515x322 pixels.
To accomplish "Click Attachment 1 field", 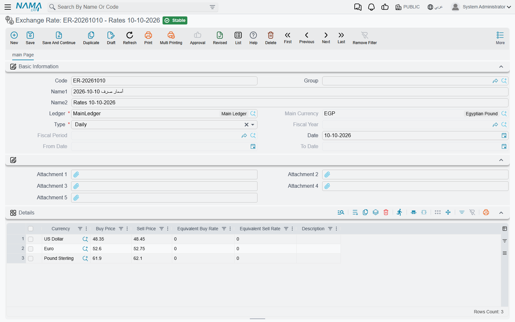I will point(164,175).
